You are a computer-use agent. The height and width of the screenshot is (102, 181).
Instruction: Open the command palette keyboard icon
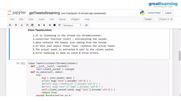(x=86, y=25)
